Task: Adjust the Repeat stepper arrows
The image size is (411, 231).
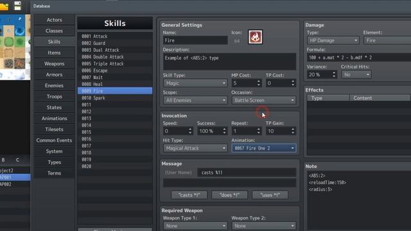Action: (258, 131)
